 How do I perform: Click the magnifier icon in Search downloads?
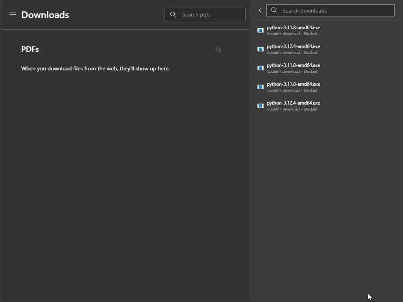click(x=274, y=10)
